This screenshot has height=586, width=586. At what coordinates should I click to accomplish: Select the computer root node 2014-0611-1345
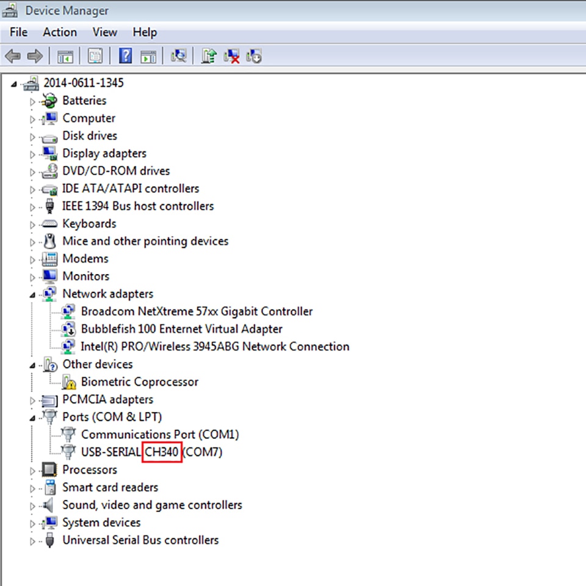pos(84,82)
